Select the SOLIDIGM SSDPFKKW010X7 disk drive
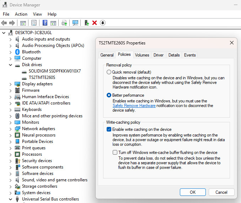This screenshot has height=203, width=241. pos(54,71)
